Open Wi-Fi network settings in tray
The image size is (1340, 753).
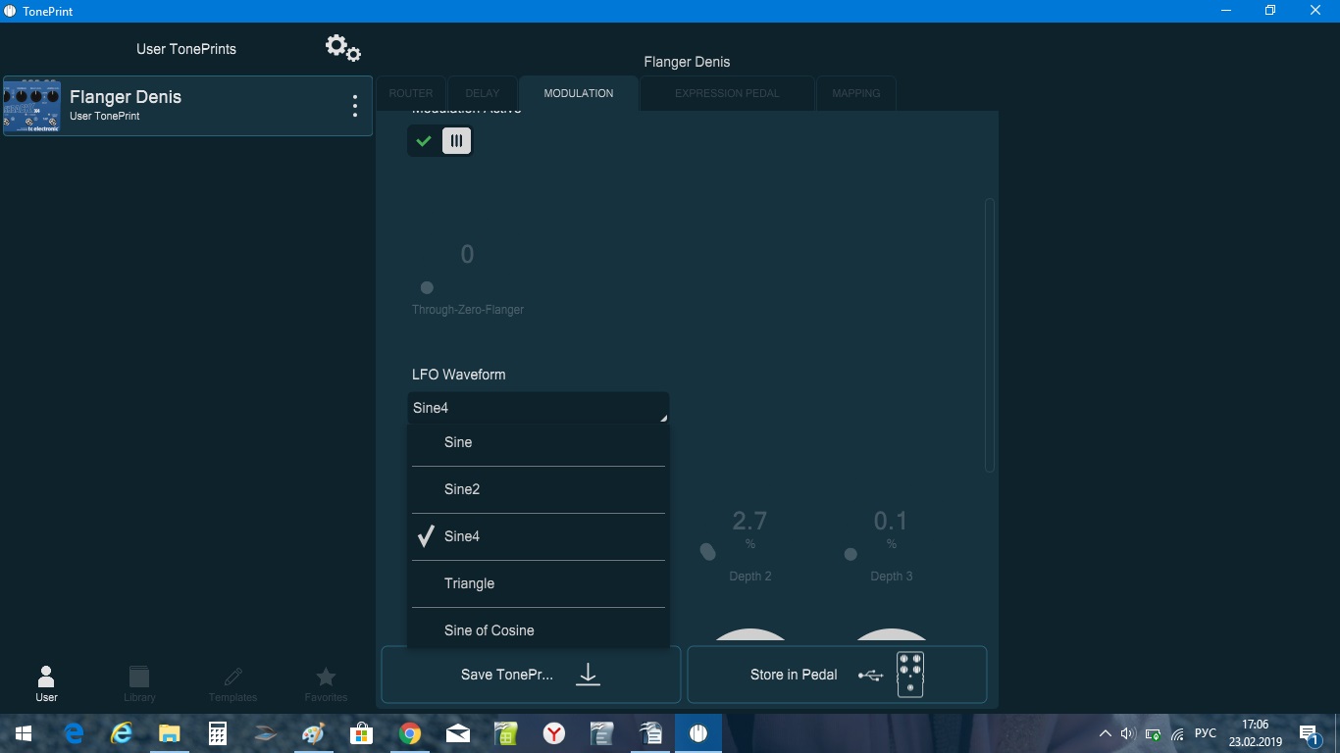tap(1178, 733)
